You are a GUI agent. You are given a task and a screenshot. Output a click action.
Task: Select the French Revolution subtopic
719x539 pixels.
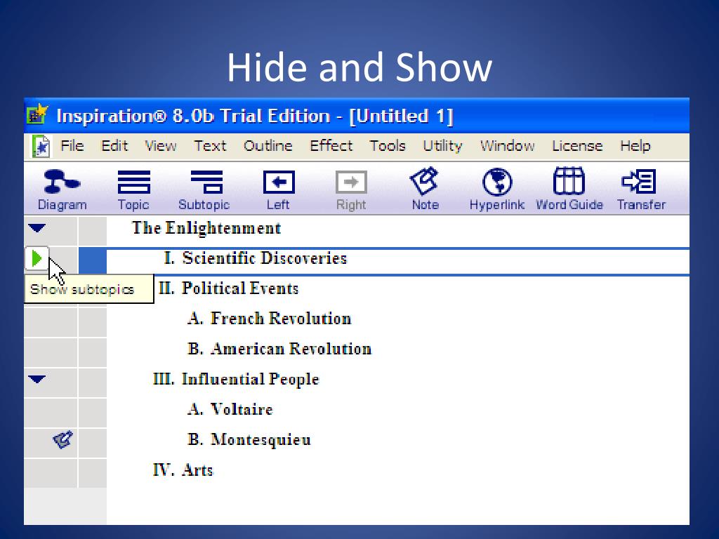click(x=281, y=319)
